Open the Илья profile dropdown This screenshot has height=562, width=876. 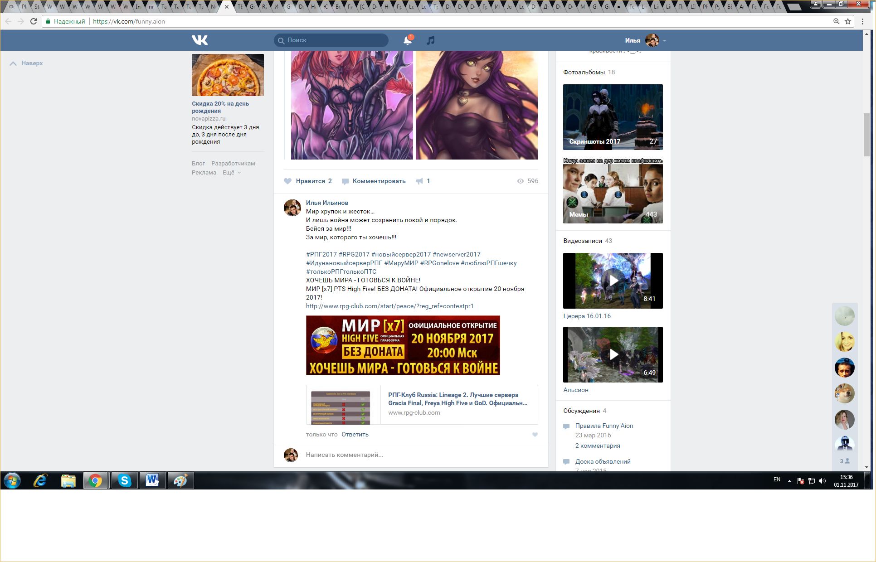tap(646, 40)
